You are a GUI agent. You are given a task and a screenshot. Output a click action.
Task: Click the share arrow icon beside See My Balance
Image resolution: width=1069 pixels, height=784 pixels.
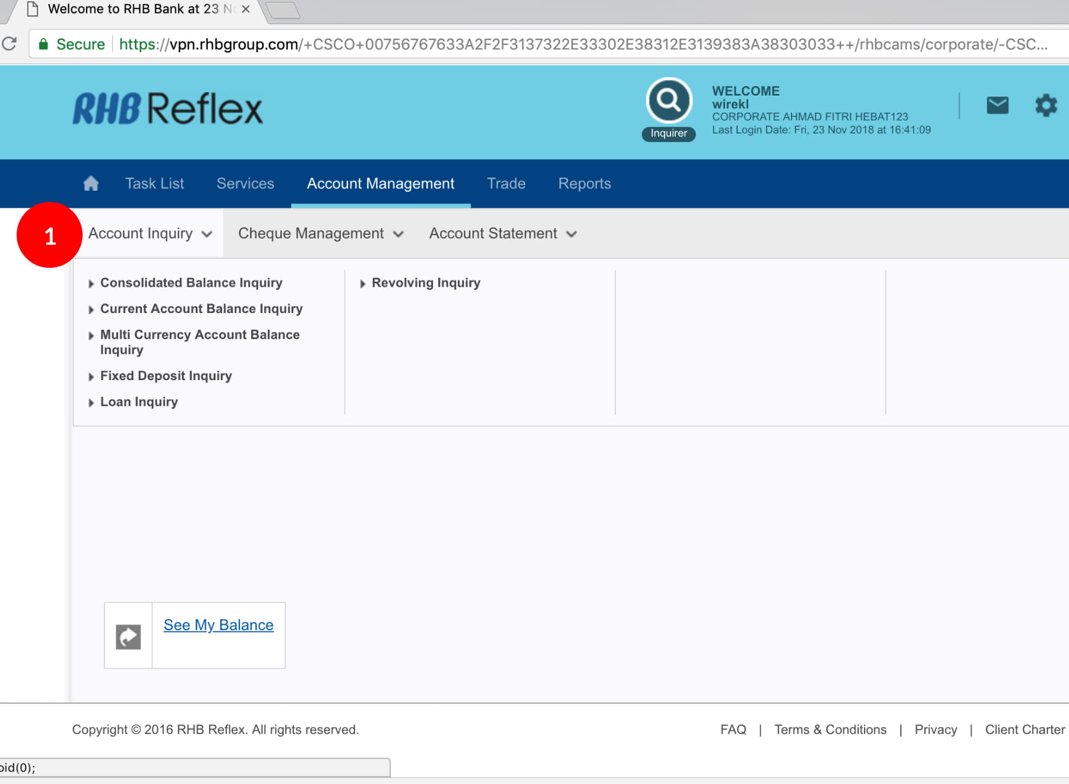pyautogui.click(x=128, y=637)
